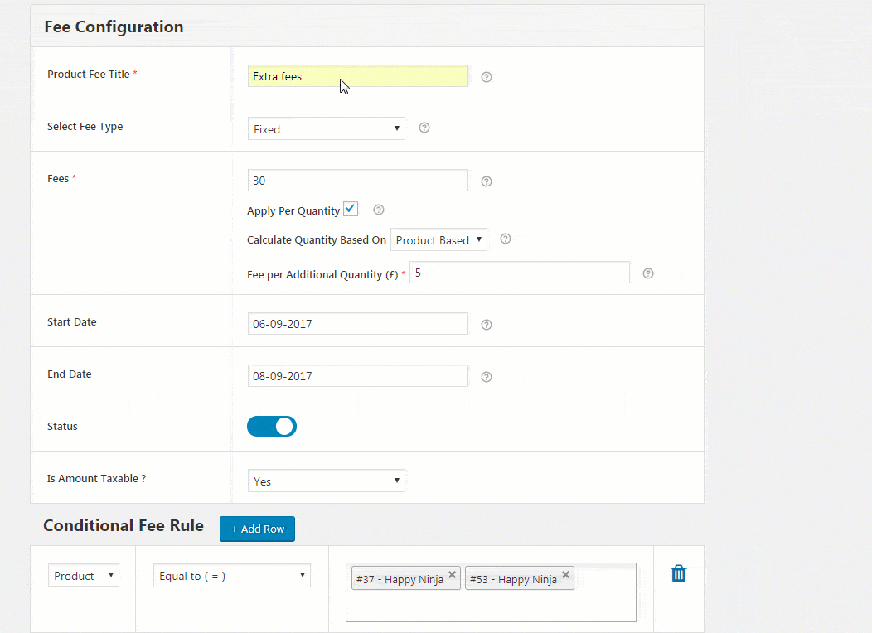Uncheck the Apply Per Quantity checkbox

pos(351,209)
